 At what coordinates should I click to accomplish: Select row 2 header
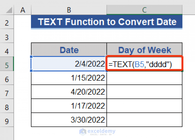(x=7, y=22)
